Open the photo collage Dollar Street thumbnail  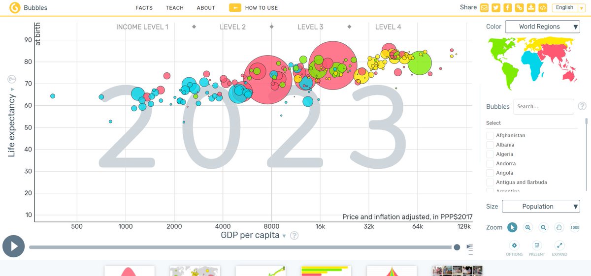(457, 271)
